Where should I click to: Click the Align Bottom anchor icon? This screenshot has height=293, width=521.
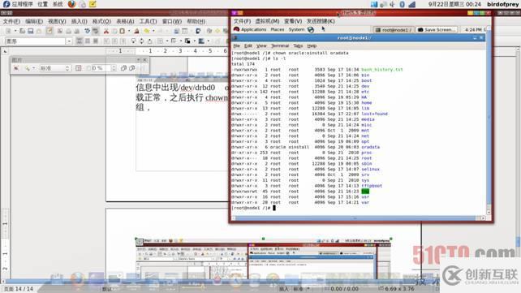[x=150, y=41]
